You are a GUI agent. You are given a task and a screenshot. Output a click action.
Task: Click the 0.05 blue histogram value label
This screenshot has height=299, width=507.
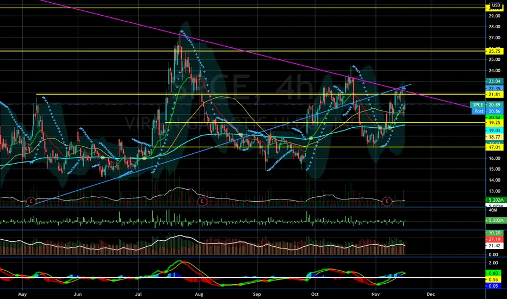pos(493,286)
